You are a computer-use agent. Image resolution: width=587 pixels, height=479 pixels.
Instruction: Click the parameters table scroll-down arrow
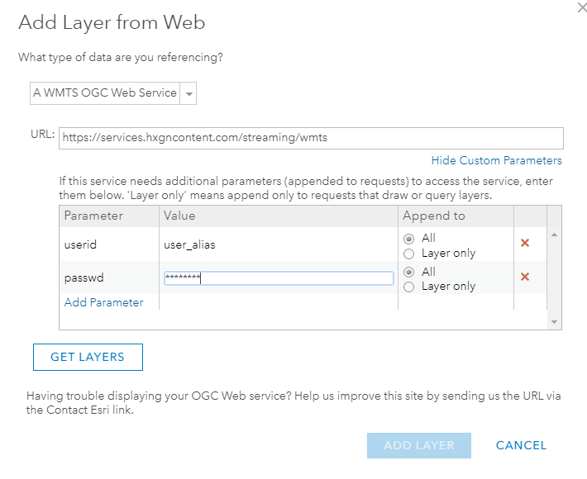(553, 321)
